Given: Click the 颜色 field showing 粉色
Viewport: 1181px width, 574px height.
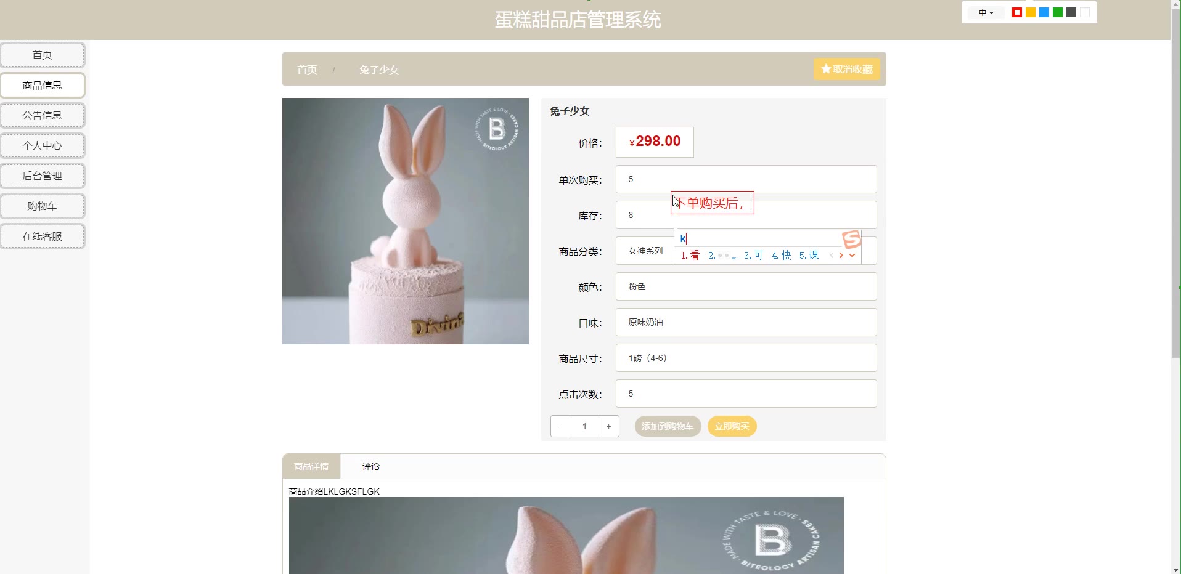Looking at the screenshot, I should pos(746,286).
